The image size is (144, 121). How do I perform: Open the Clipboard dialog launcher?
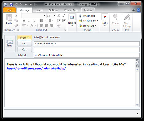tap(18, 30)
